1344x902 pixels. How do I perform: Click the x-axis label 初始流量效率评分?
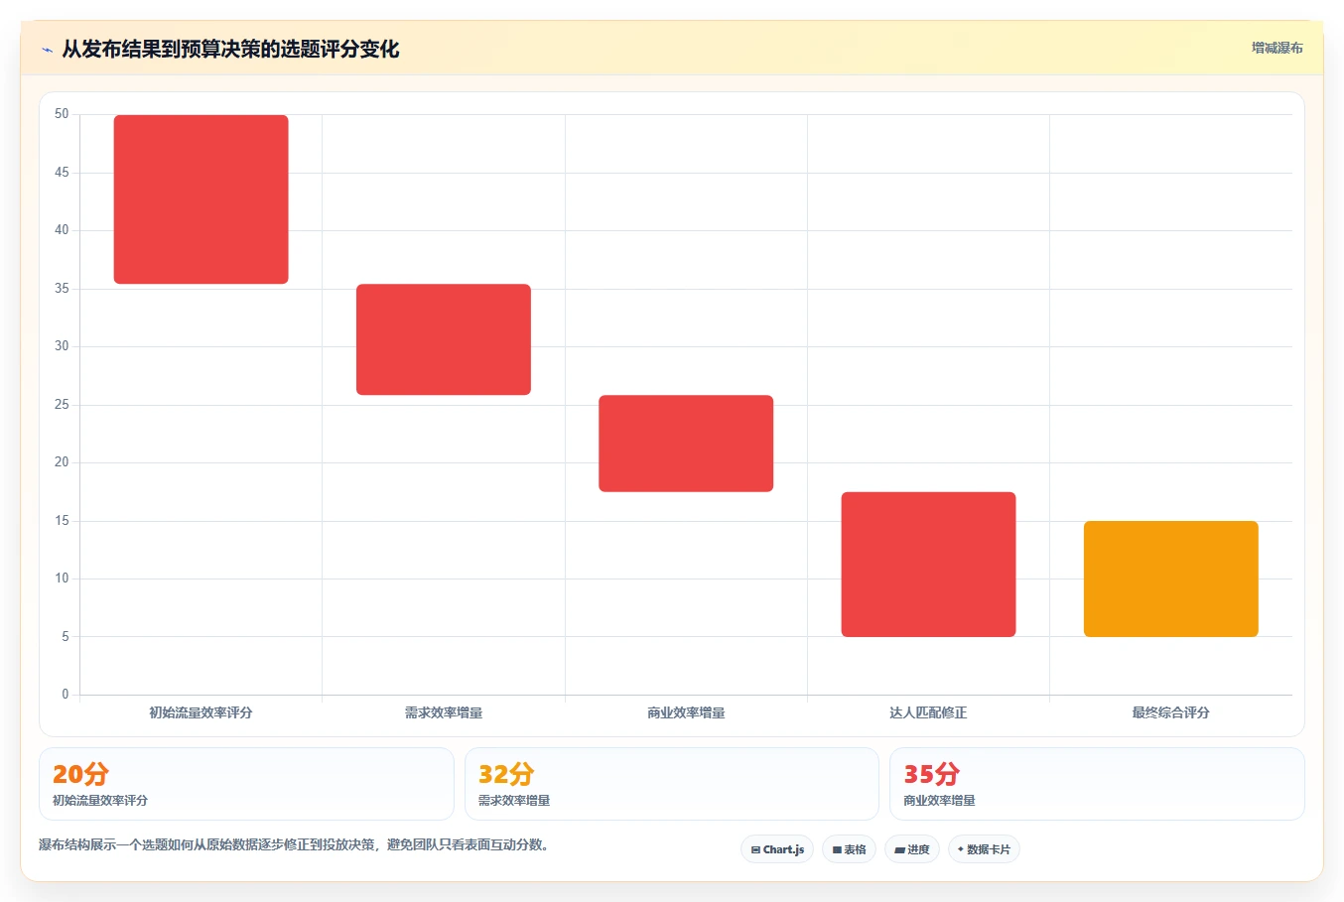click(x=202, y=712)
